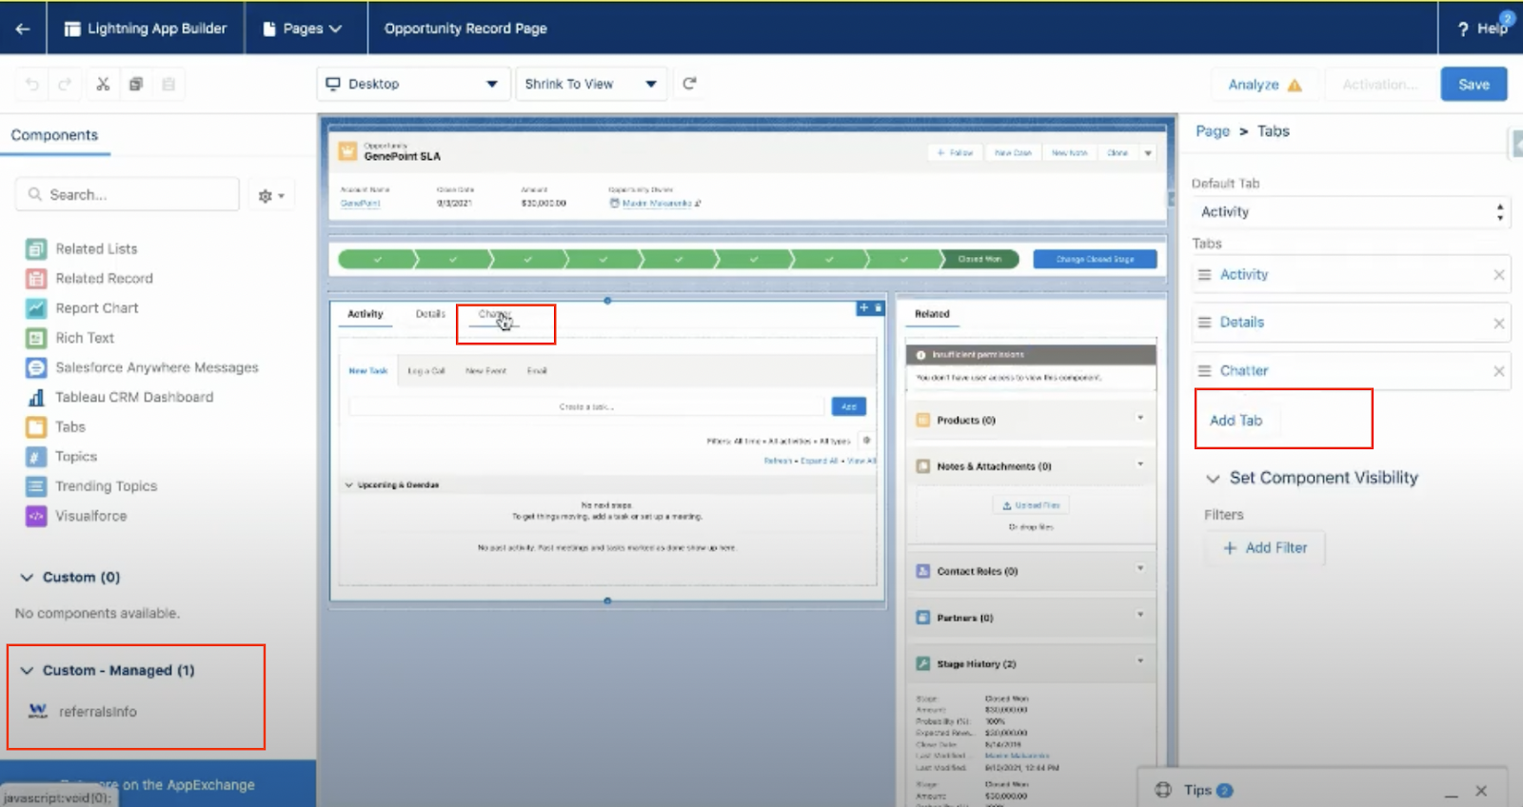Switch to the Components tab
The width and height of the screenshot is (1523, 807).
(54, 135)
